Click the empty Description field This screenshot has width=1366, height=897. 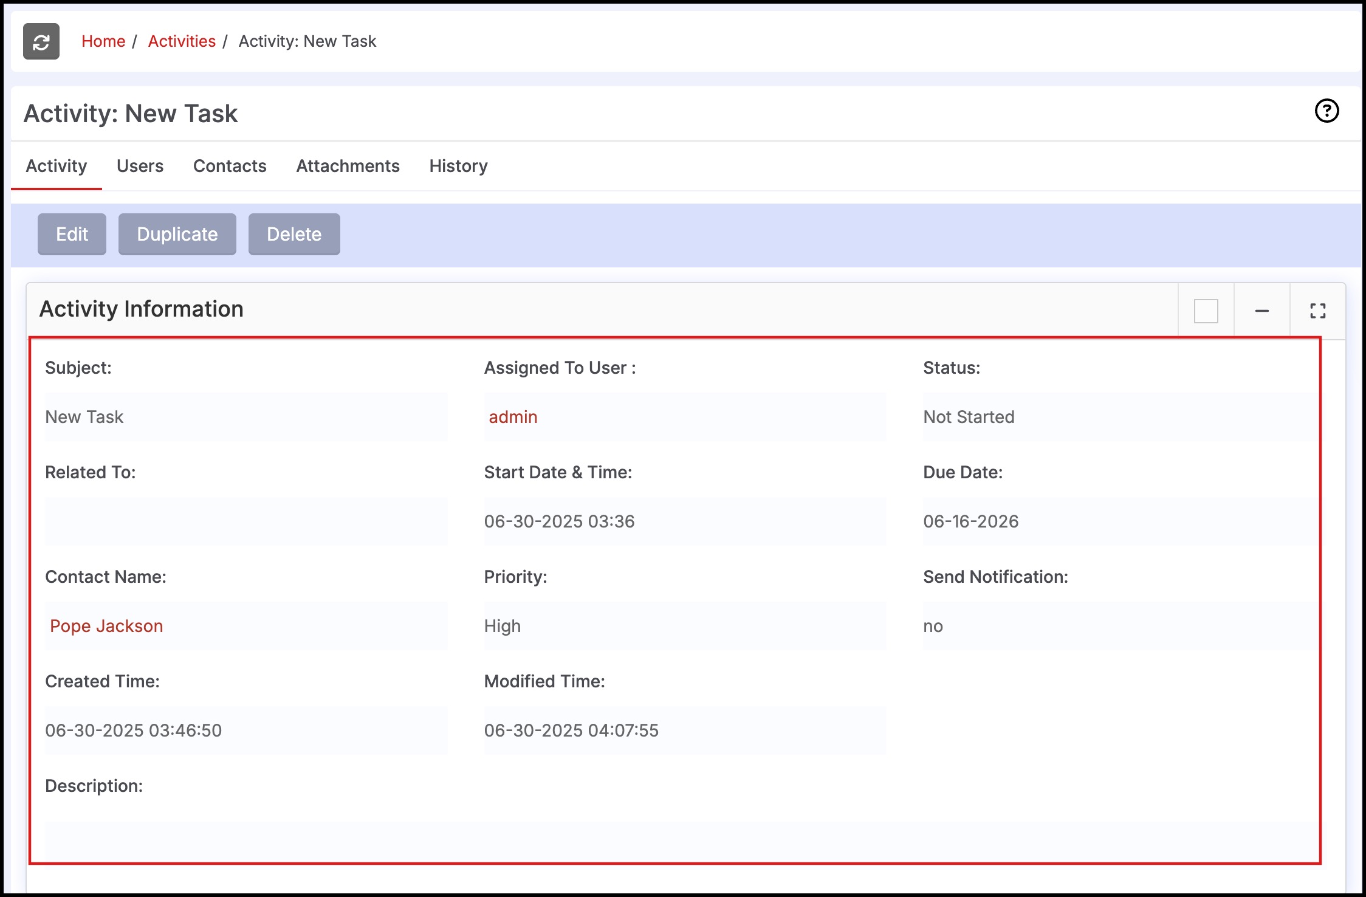681,841
